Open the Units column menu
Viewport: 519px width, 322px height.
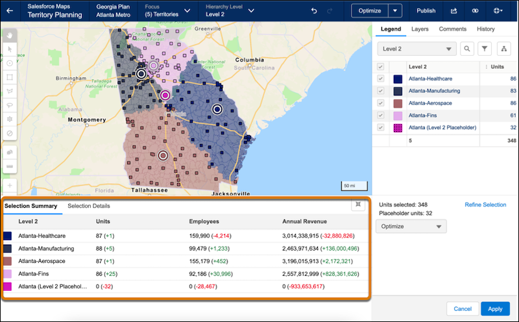(486, 67)
